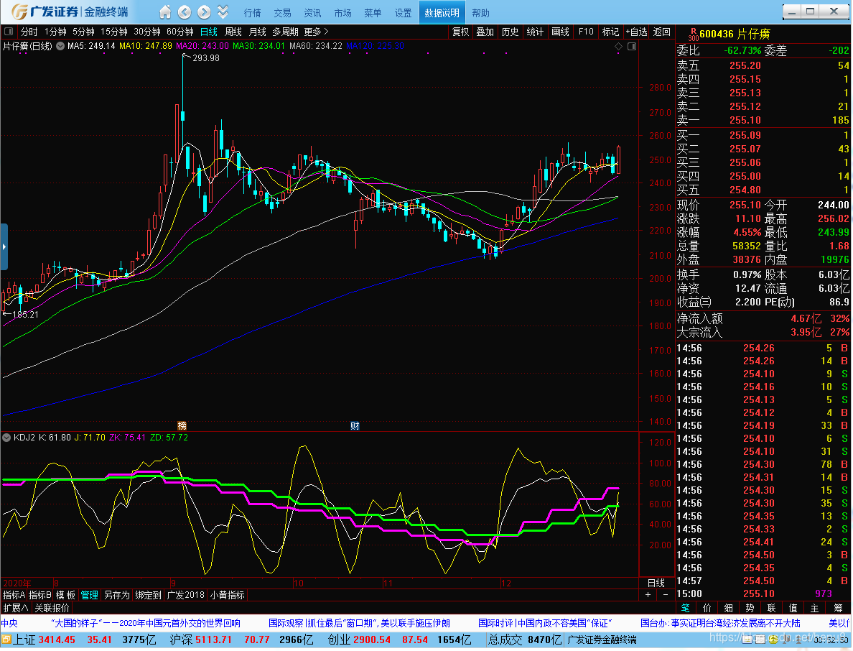853x651 pixels.
Task: Zoom in chart with the plus button
Action: 648,595
